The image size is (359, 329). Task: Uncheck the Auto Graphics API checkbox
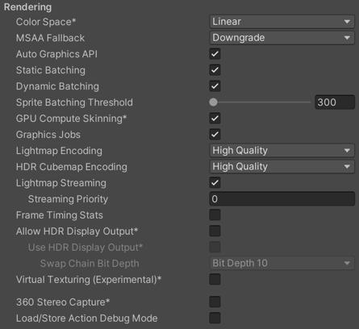[215, 54]
